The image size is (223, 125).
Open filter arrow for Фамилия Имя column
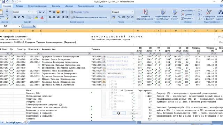point(90,53)
